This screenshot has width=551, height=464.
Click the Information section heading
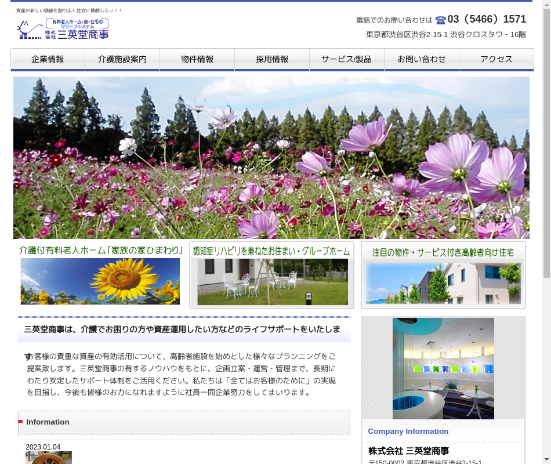(48, 422)
